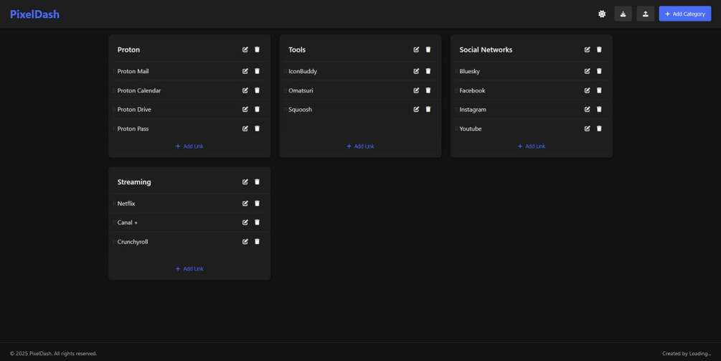721x361 pixels.
Task: Delete the Facebook link
Action: [x=599, y=90]
